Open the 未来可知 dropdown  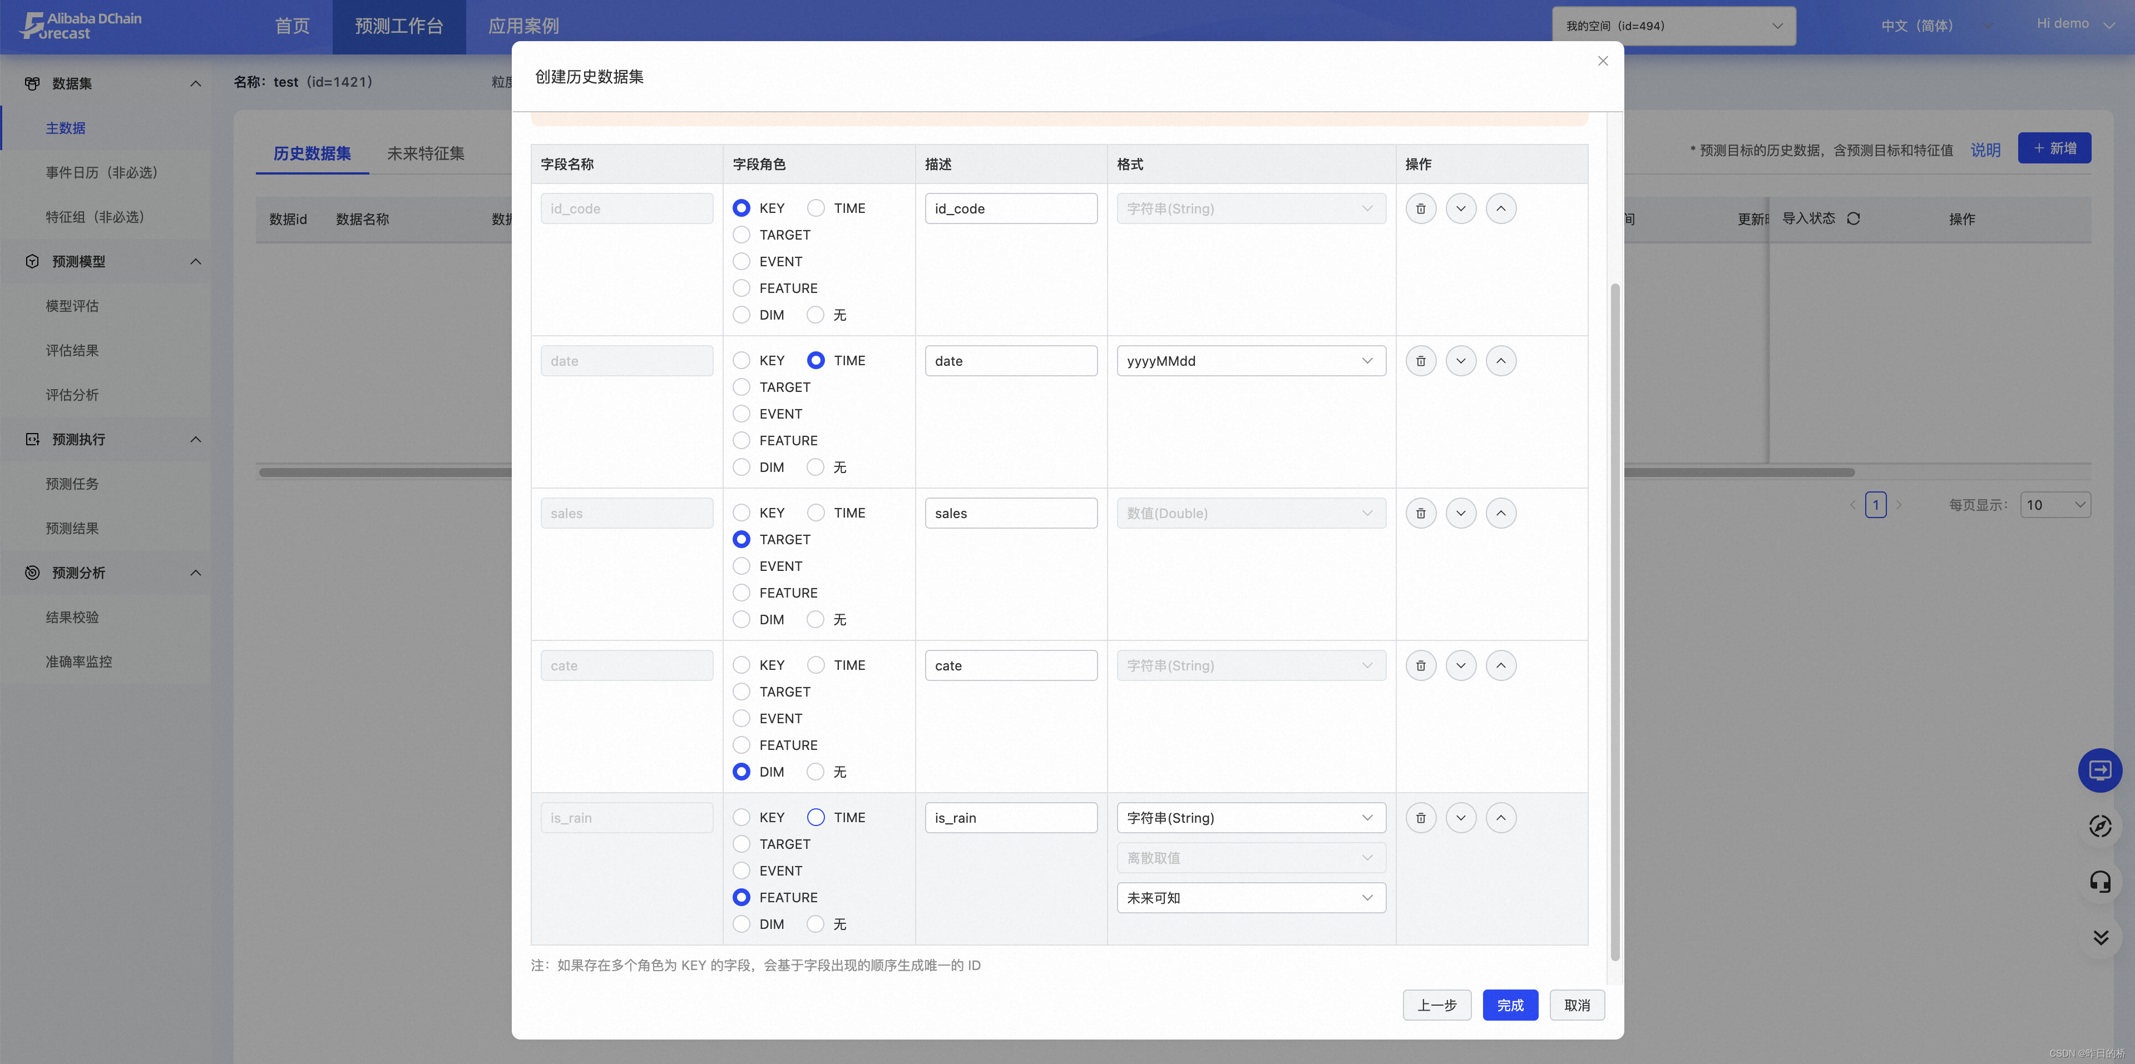(1251, 898)
